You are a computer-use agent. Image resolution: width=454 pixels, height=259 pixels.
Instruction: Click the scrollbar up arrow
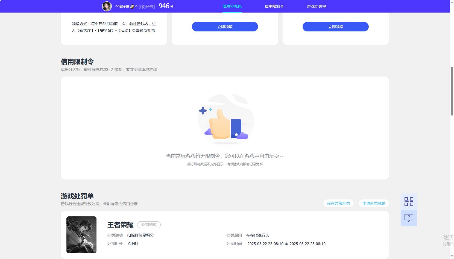click(x=452, y=2)
